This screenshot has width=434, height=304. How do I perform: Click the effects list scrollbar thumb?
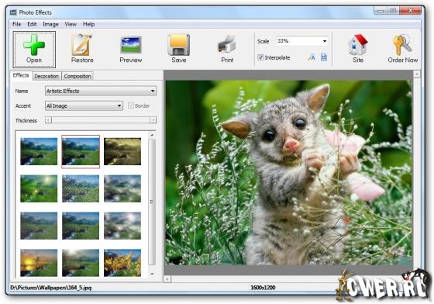point(152,202)
